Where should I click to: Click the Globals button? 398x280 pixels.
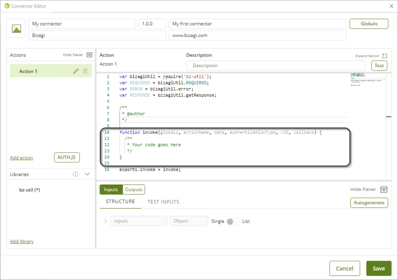[x=369, y=24]
